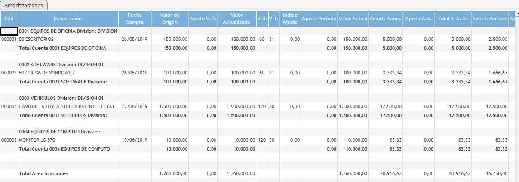Select the Amort. Período column header
Screen dimensions: 519x182
pyautogui.click(x=490, y=19)
